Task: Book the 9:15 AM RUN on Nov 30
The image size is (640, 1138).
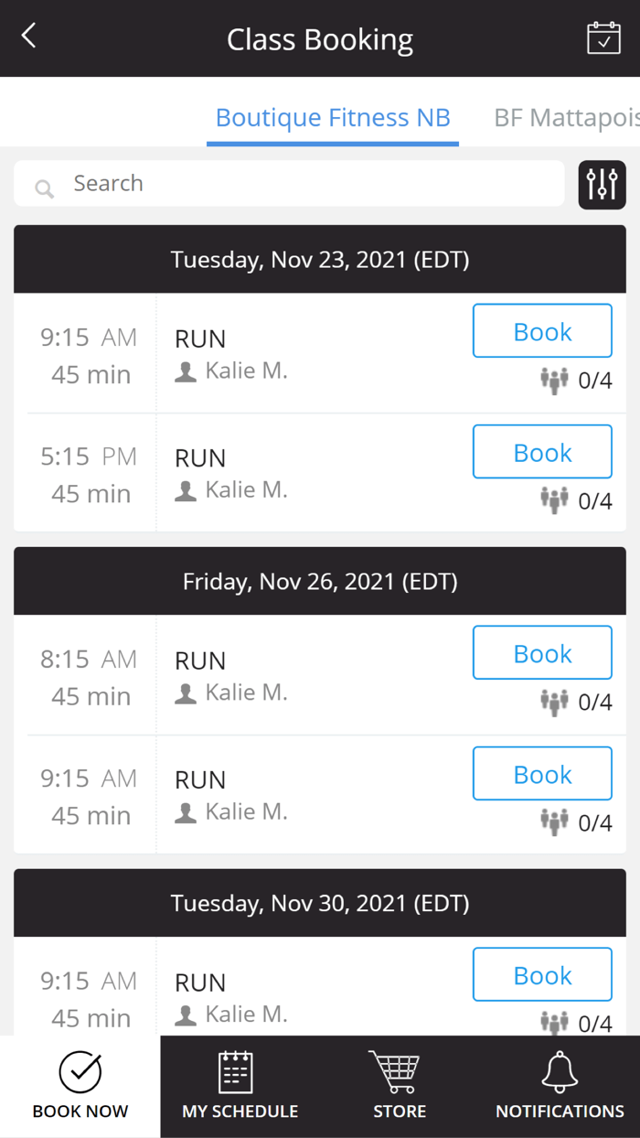Action: (x=541, y=974)
